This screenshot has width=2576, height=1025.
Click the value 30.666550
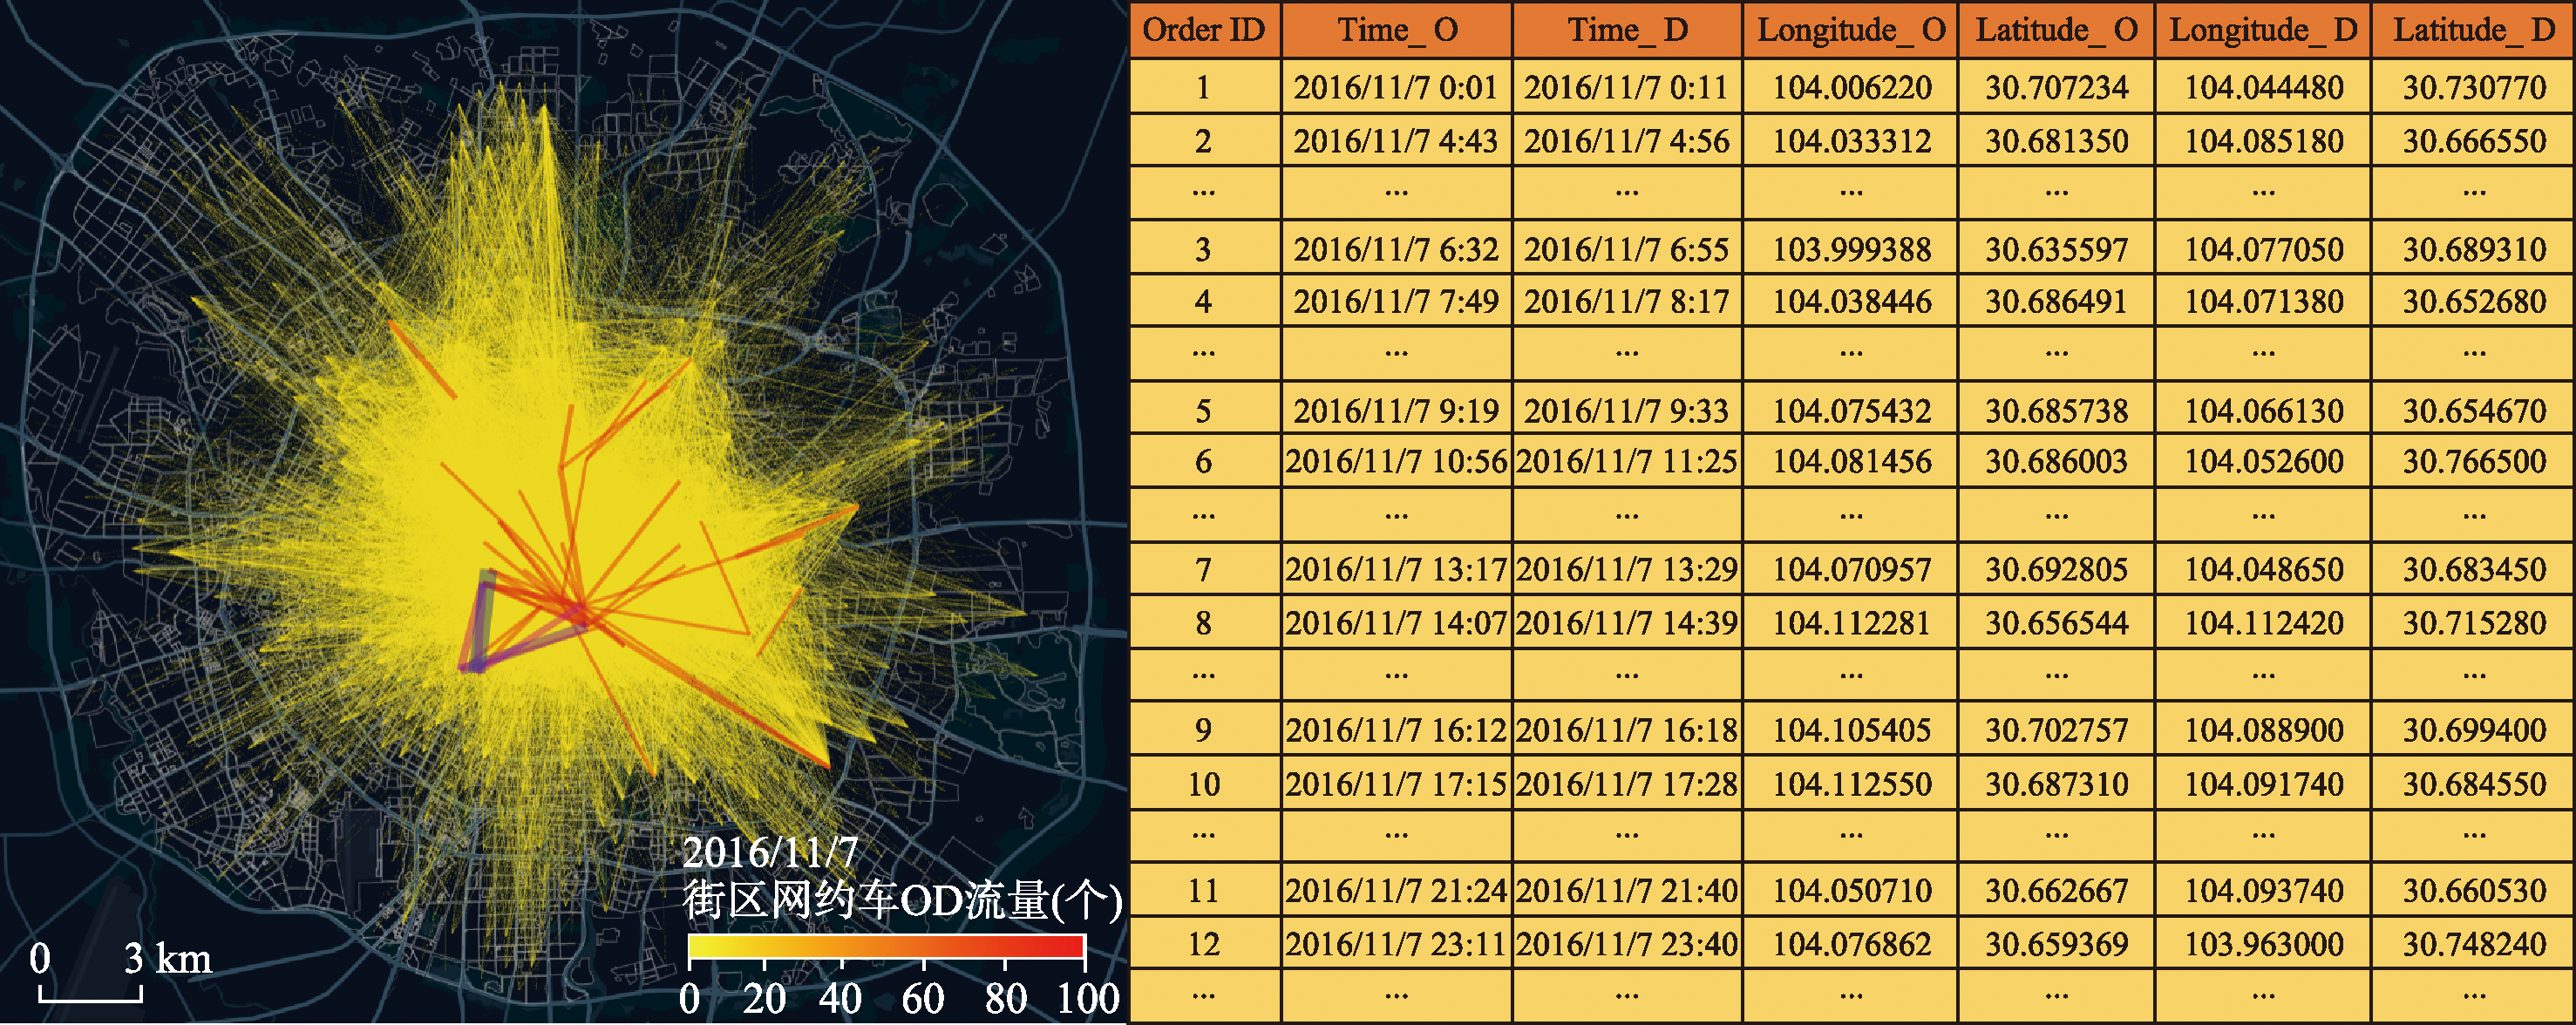click(x=2474, y=141)
